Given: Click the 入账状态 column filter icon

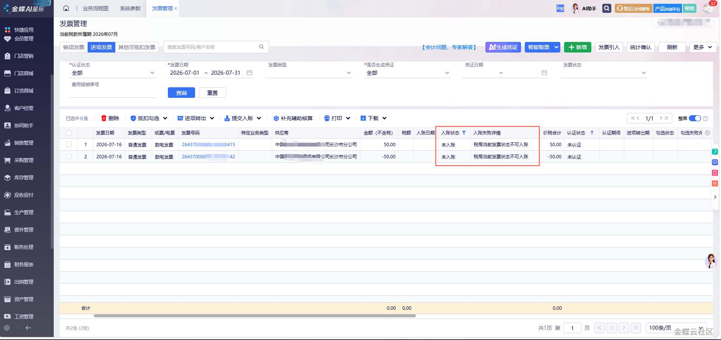Looking at the screenshot, I should pyautogui.click(x=464, y=133).
